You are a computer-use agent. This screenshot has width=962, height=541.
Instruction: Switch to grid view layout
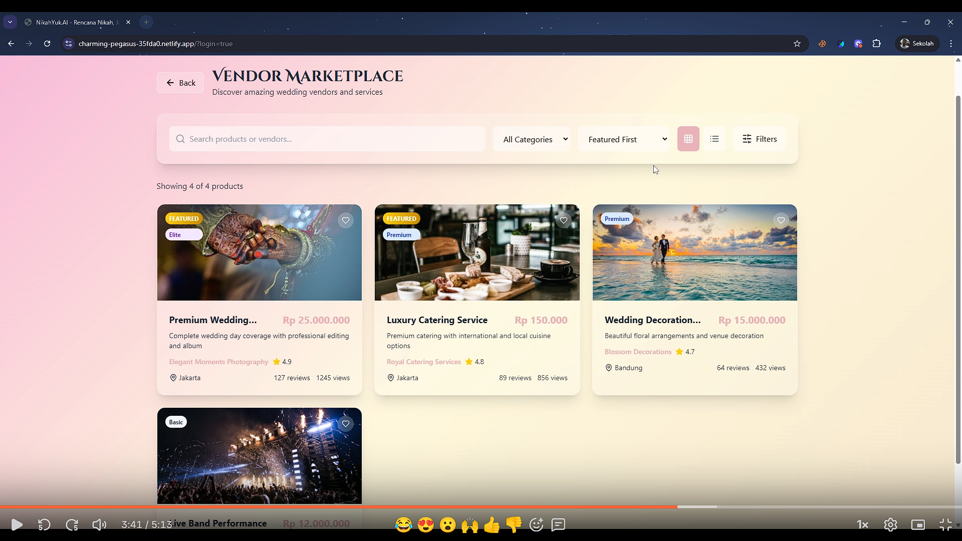(x=688, y=139)
